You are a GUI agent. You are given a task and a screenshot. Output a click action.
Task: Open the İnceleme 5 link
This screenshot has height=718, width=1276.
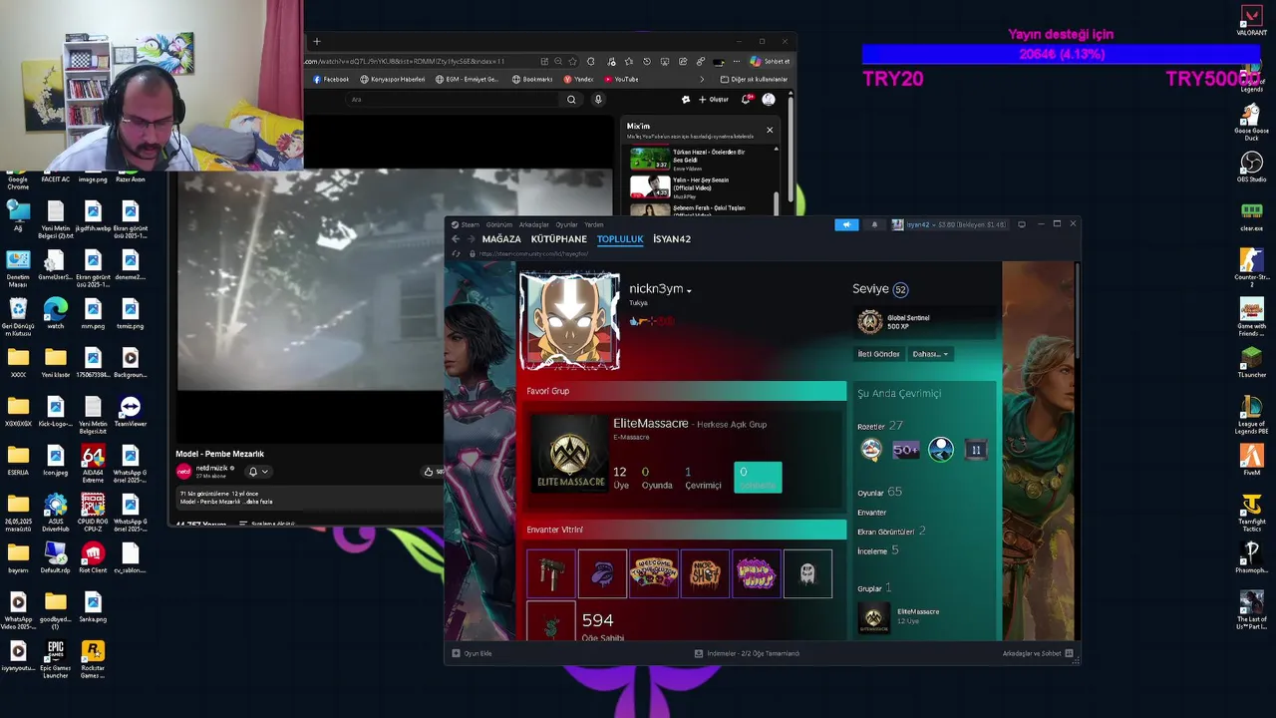877,550
